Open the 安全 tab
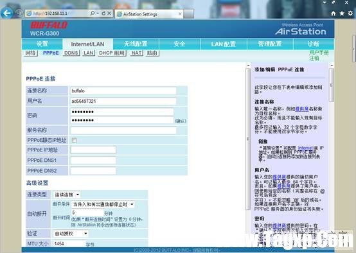The image size is (356, 253). click(179, 44)
